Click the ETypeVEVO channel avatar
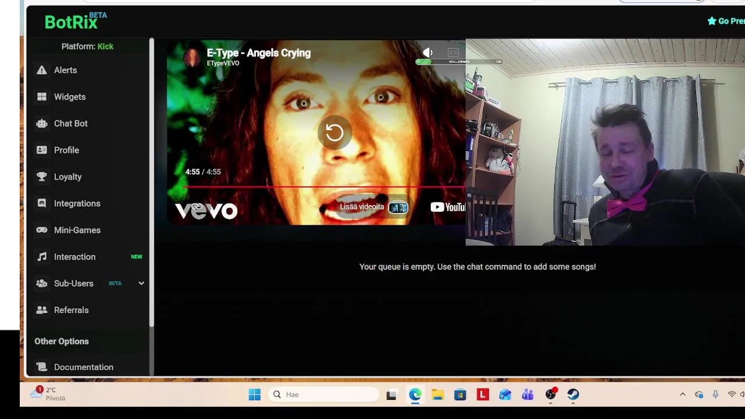 pos(191,57)
